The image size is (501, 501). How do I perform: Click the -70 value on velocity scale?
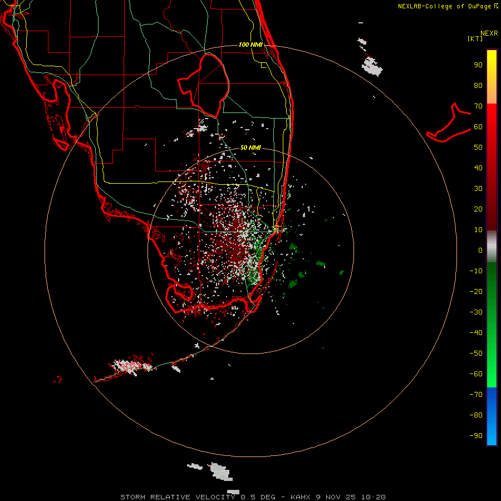(x=476, y=395)
